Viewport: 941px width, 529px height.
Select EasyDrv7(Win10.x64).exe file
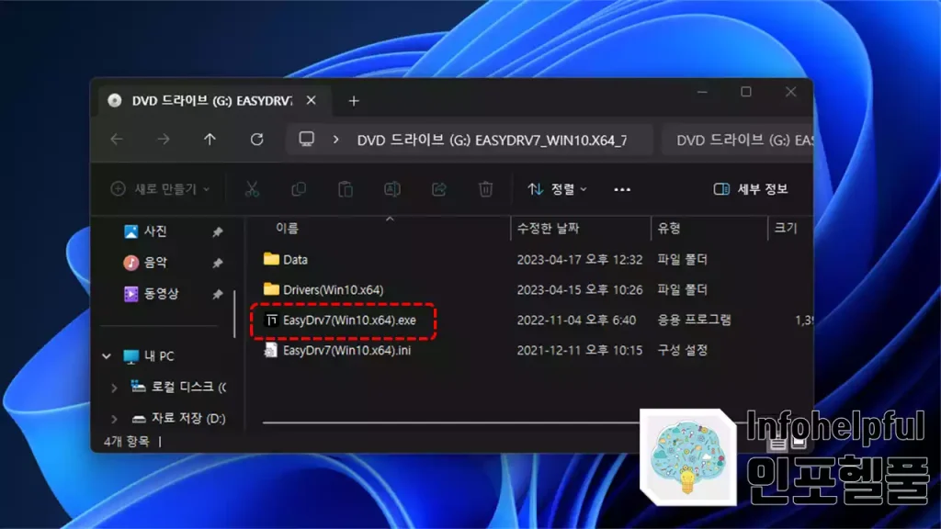(349, 320)
